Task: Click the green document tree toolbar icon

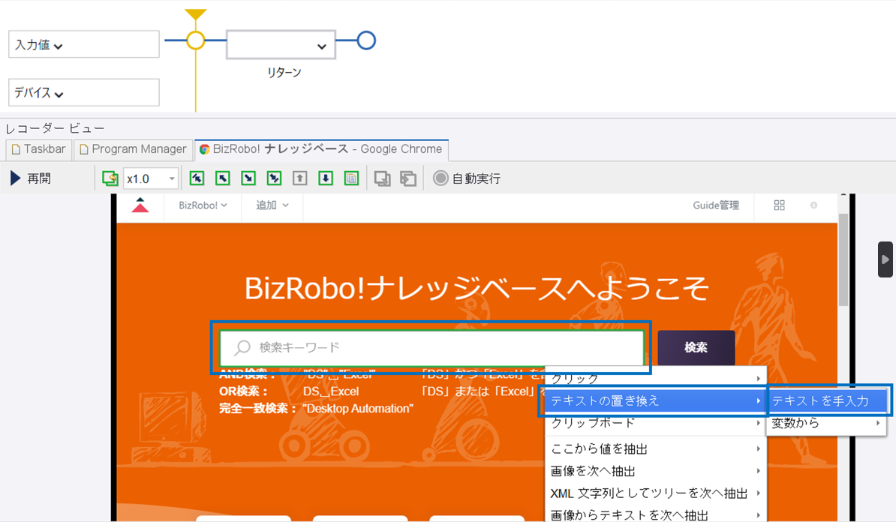Action: pyautogui.click(x=351, y=178)
